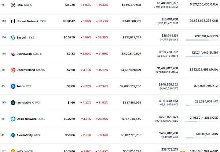
Task: Click the Tezos logo icon
Action: (13, 86)
